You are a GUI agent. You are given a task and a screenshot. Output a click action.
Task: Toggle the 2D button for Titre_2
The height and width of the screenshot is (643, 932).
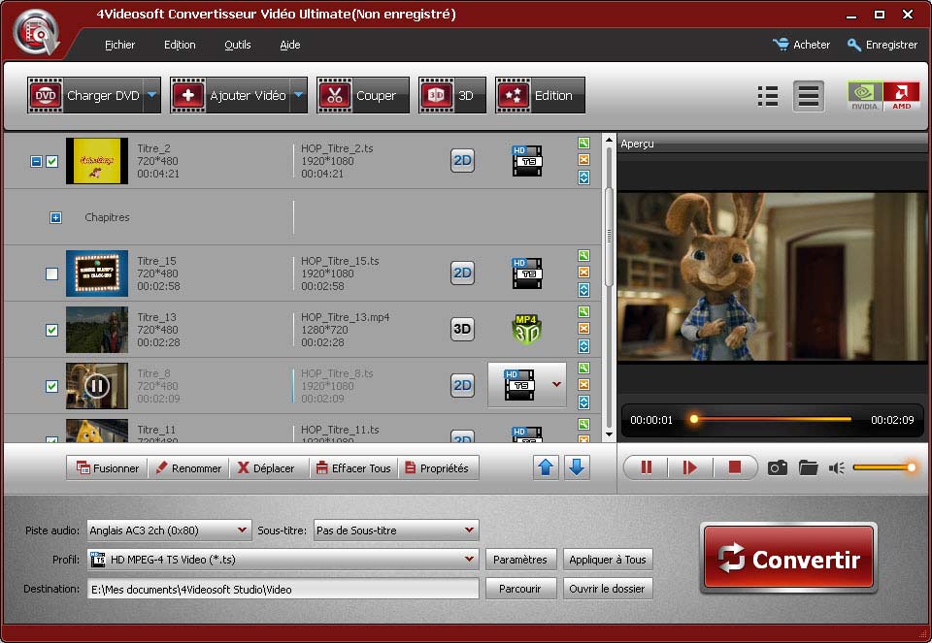pos(462,160)
